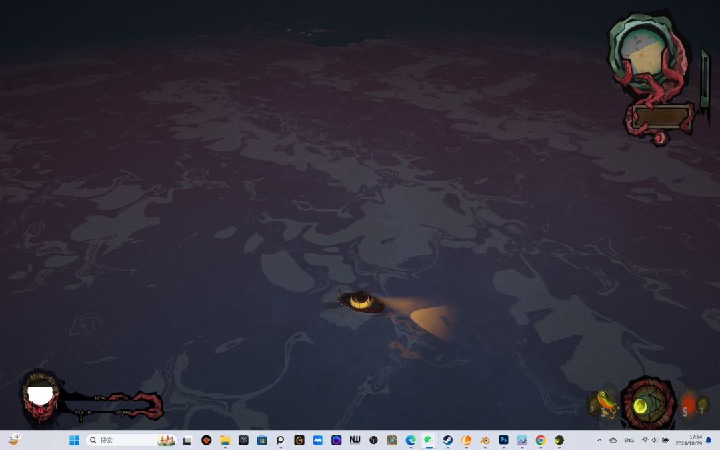This screenshot has width=720, height=450.
Task: Show hidden system tray icons
Action: pyautogui.click(x=599, y=441)
